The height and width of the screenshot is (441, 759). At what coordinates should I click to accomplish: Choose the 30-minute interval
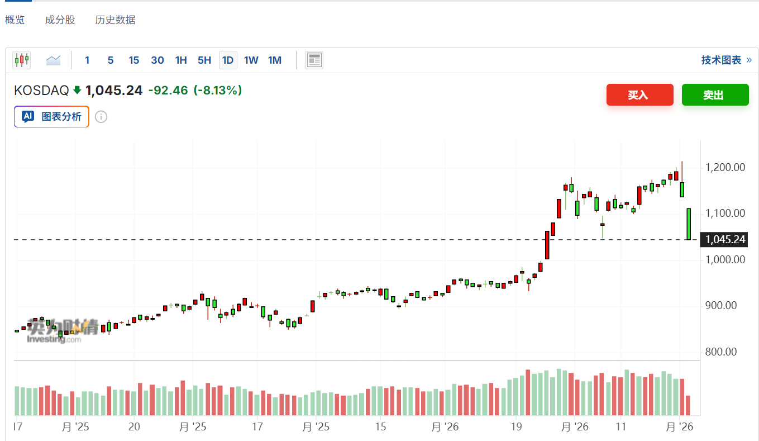tap(157, 60)
